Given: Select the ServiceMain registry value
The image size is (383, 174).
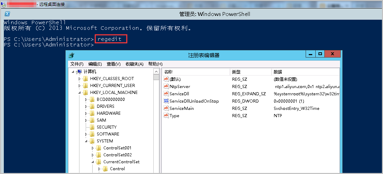Looking at the screenshot, I should click(181, 108).
